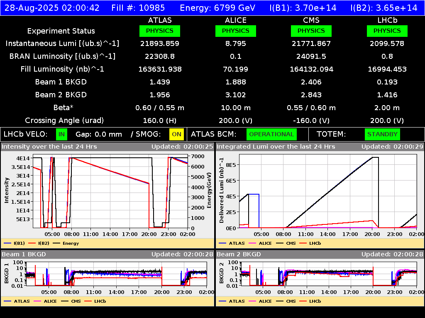Click the black Energy legend line swatch
The image size is (425, 318).
pyautogui.click(x=56, y=243)
